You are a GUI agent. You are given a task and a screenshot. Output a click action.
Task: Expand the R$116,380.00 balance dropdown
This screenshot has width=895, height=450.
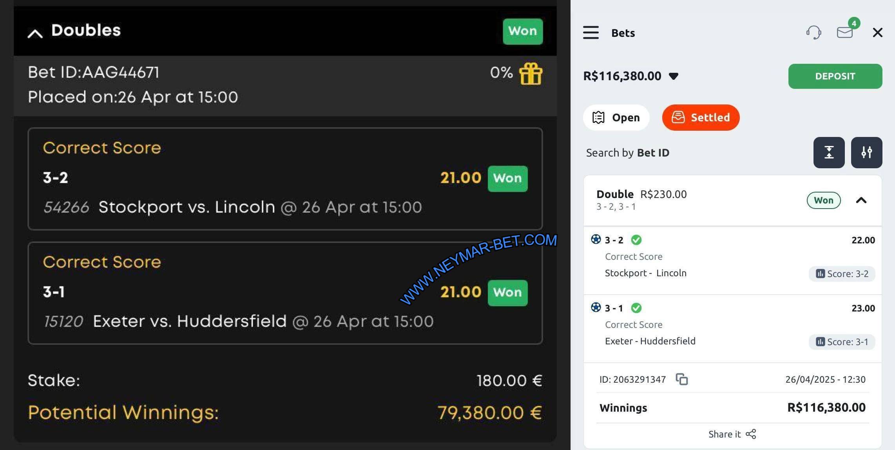[x=674, y=76]
